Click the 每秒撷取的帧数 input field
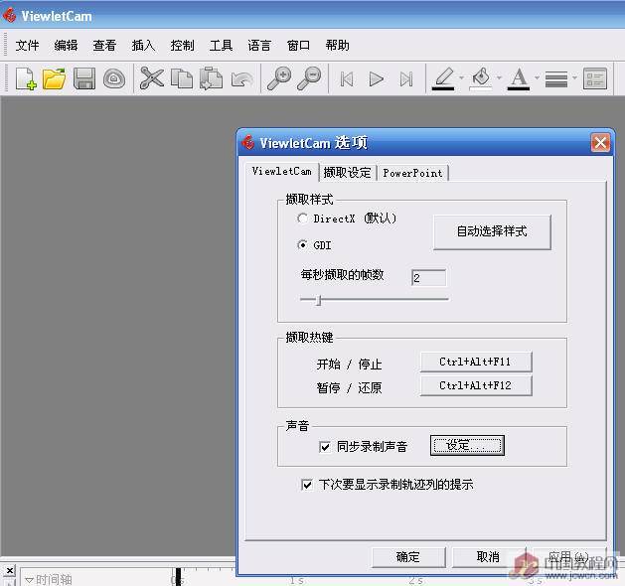Viewport: 625px width, 586px height. click(x=428, y=278)
